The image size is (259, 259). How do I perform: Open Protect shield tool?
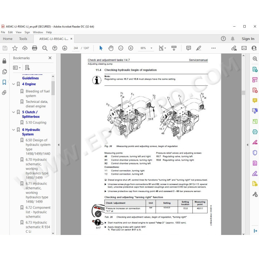coord(255,152)
